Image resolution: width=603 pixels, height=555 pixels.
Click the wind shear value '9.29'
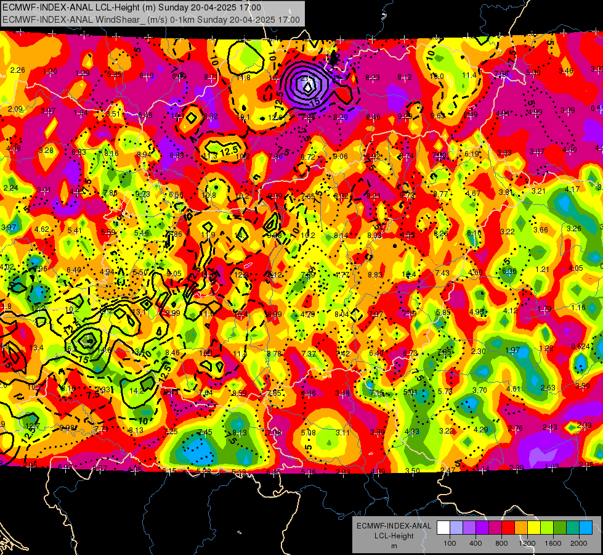pyautogui.click(x=405, y=116)
